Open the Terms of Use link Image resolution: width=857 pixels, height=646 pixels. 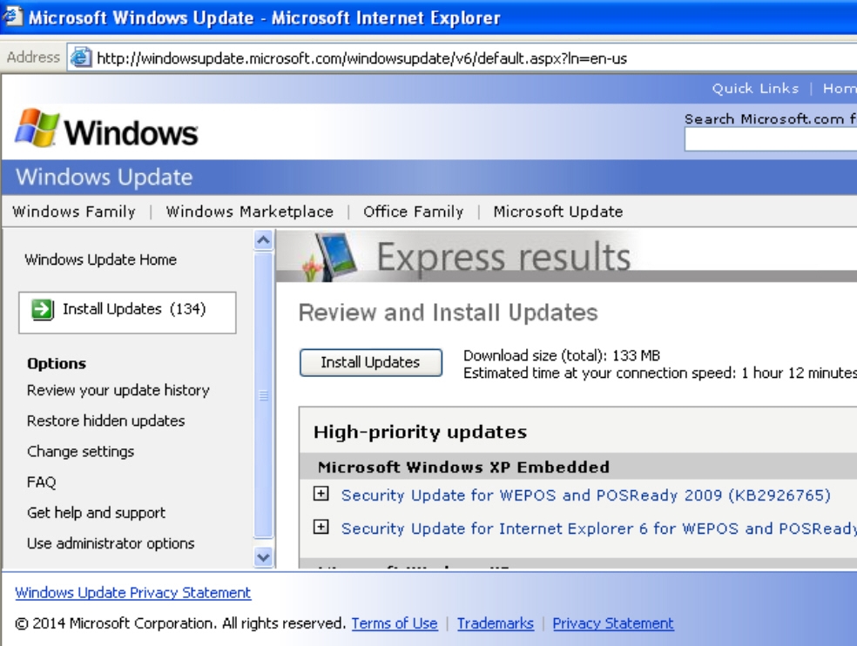point(395,623)
